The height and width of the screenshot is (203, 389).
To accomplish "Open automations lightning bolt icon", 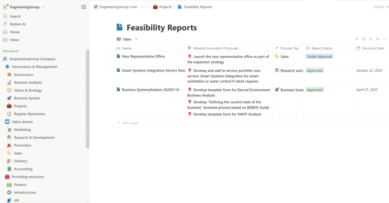I will pyautogui.click(x=370, y=39).
